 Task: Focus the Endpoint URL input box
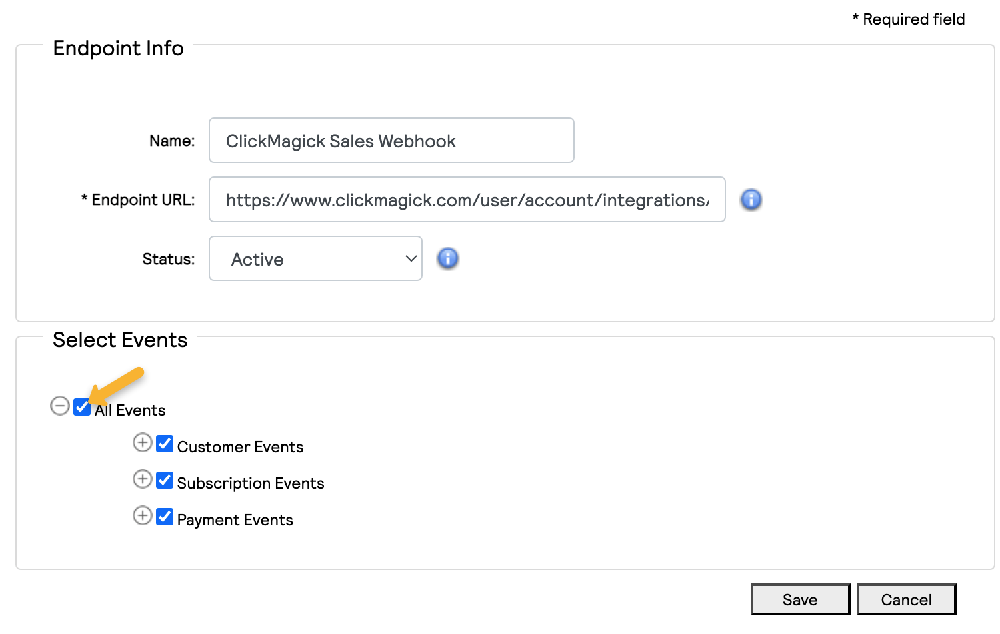(467, 200)
